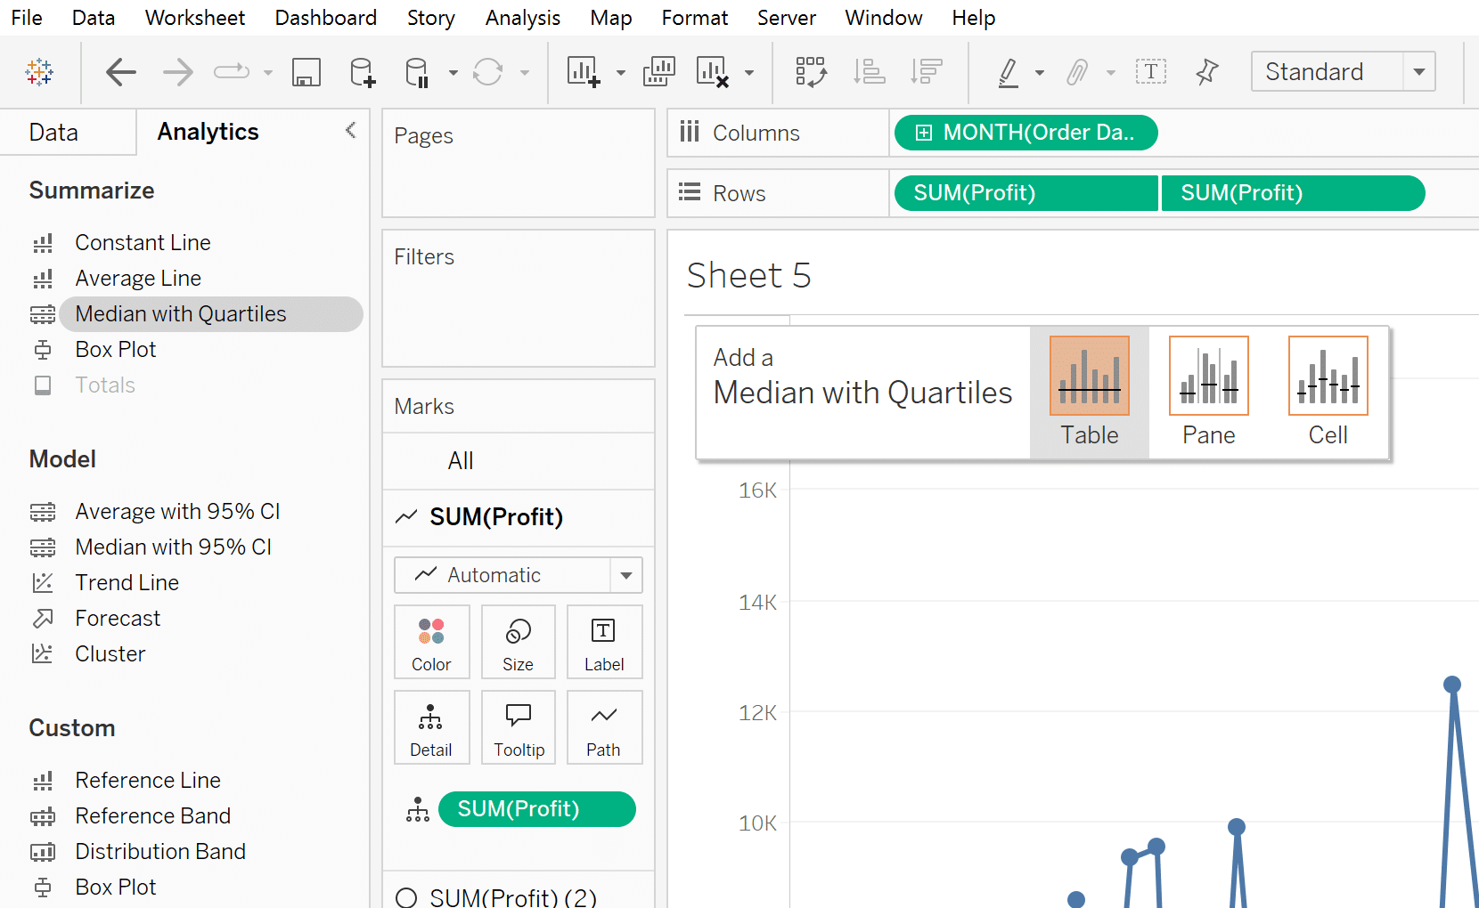Click the Show mark labels icon

point(1150,72)
